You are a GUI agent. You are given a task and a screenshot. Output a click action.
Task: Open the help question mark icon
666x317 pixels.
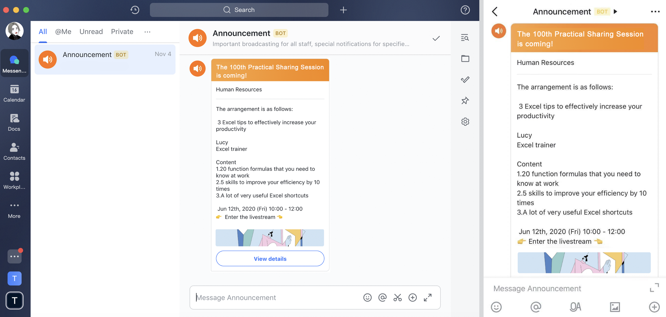[x=465, y=10]
